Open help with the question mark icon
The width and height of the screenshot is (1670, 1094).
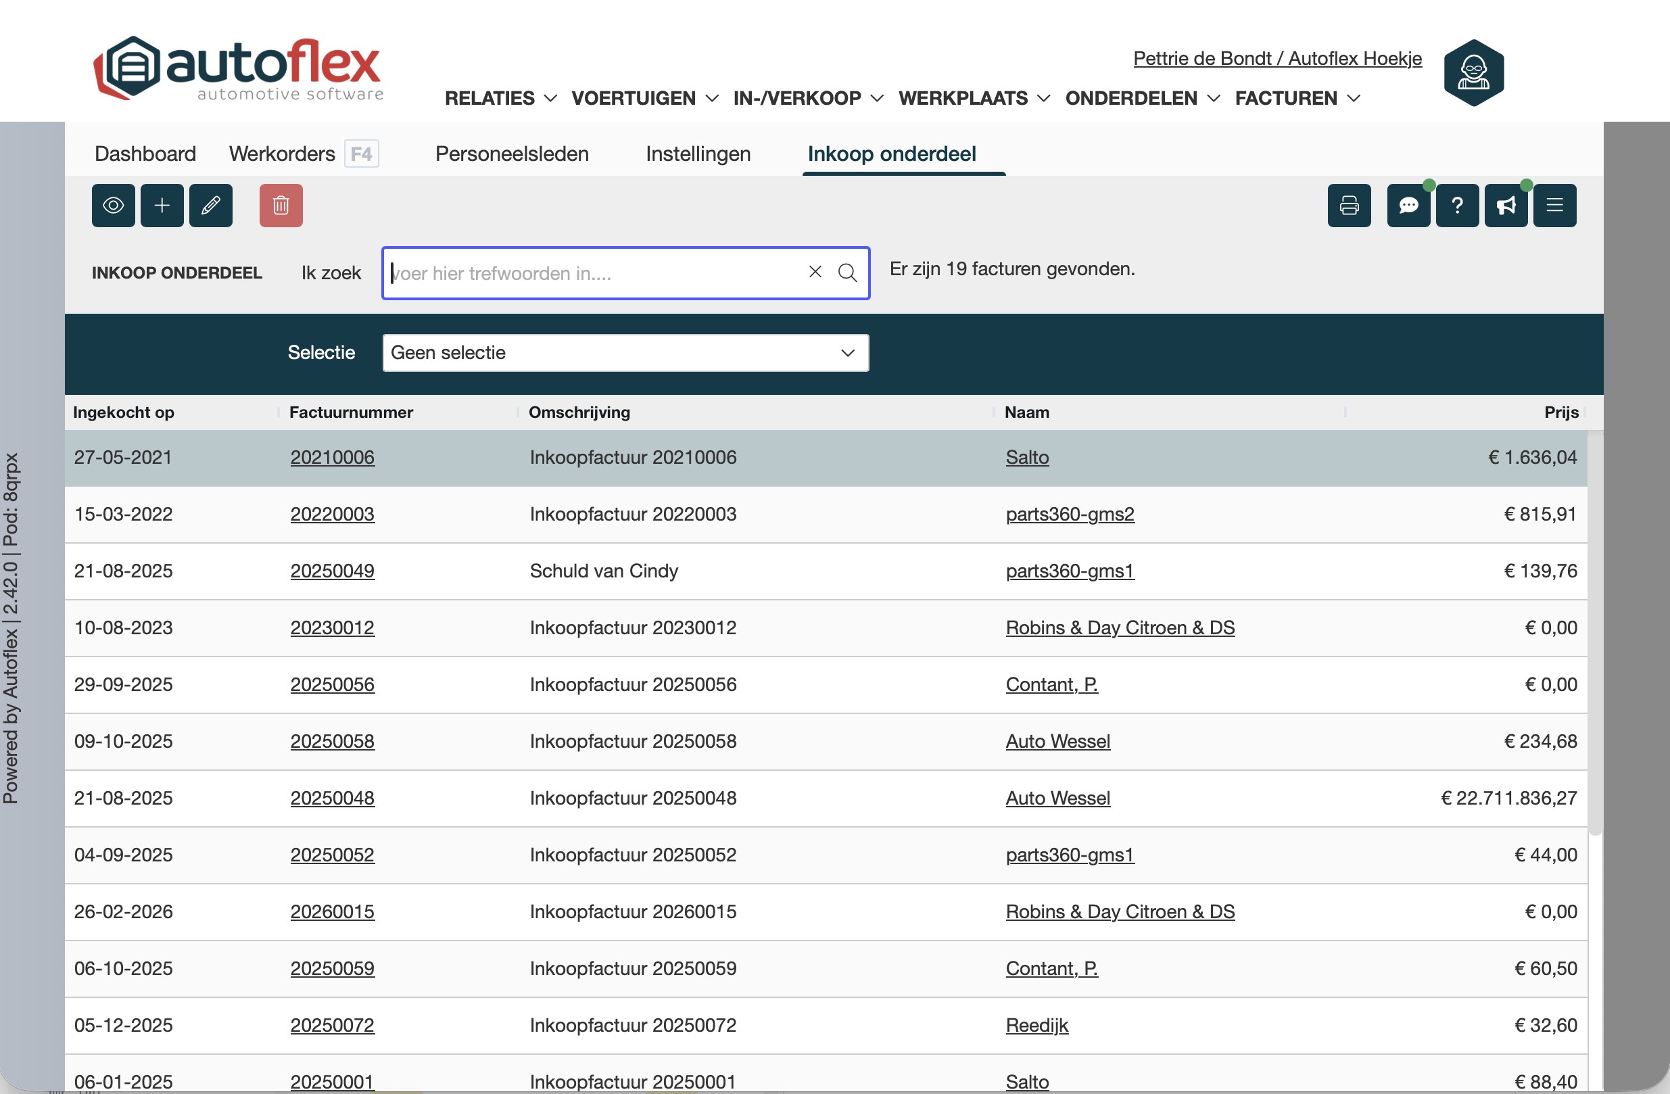1458,206
